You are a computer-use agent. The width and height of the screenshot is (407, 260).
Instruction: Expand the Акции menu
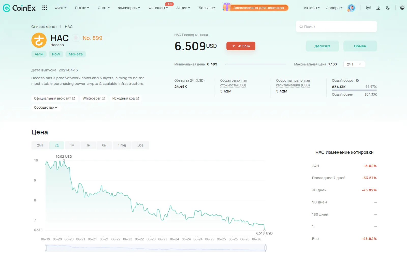[183, 8]
